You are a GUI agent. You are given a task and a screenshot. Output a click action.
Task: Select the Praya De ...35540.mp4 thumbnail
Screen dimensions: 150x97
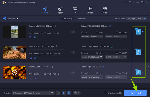pos(15,52)
